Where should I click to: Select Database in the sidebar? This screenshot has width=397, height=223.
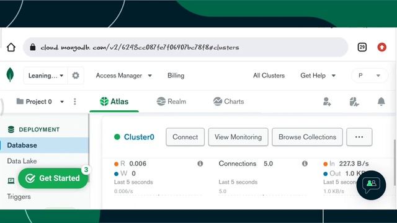(x=44, y=146)
